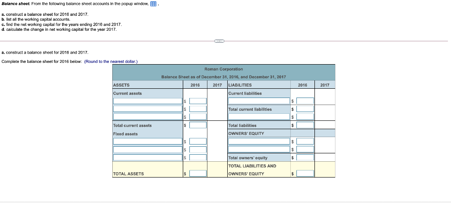The image size is (451, 203).
Task: Click the 'Fixed assets' section label
Action: pos(126,134)
